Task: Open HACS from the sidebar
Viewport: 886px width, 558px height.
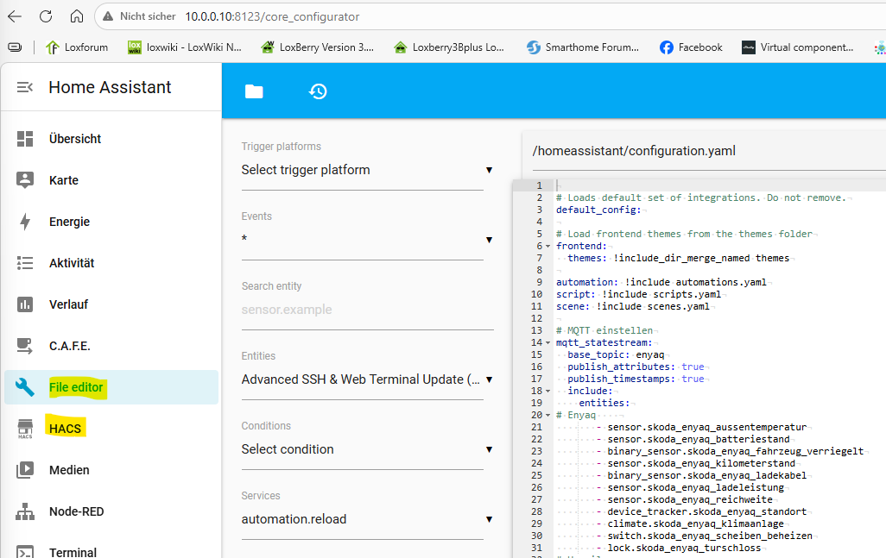Action: (x=65, y=429)
